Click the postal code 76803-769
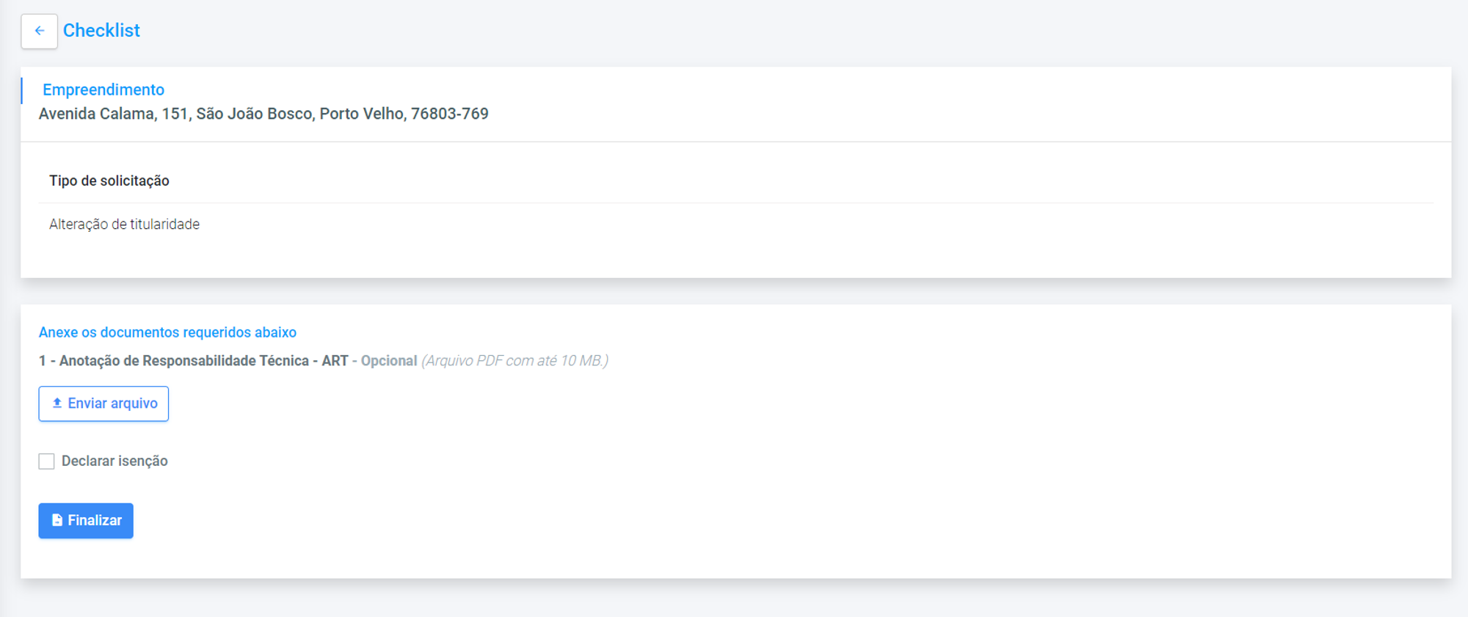 point(450,114)
